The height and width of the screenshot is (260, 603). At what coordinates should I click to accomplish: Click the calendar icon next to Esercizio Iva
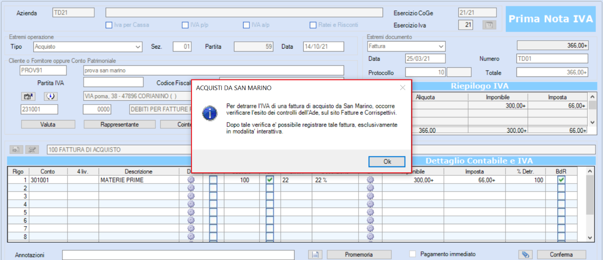[489, 25]
